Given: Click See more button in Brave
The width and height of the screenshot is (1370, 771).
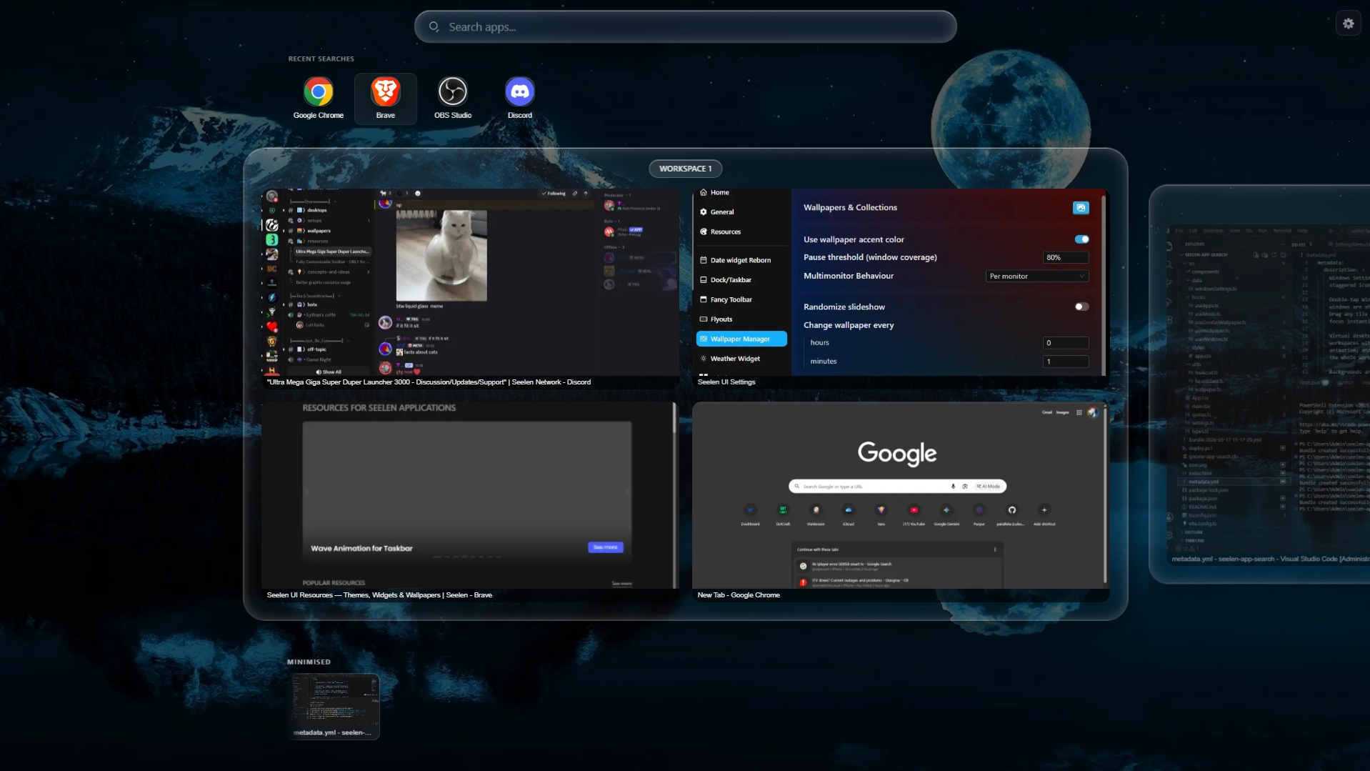Looking at the screenshot, I should click(x=606, y=547).
